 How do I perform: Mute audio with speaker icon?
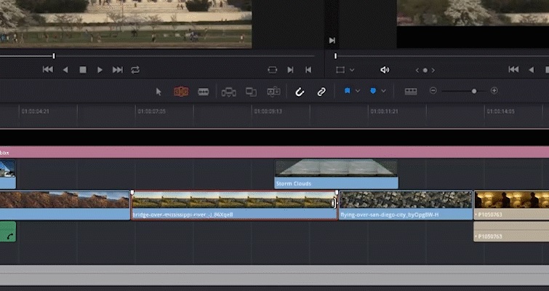pos(385,70)
